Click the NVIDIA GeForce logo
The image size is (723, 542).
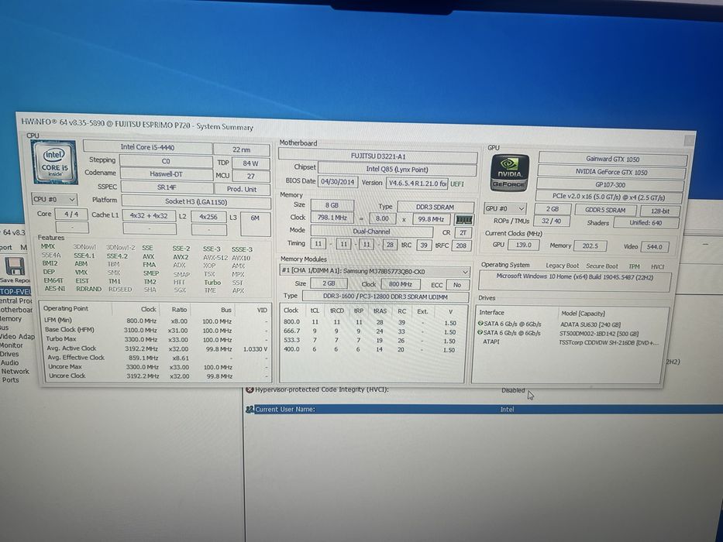509,173
